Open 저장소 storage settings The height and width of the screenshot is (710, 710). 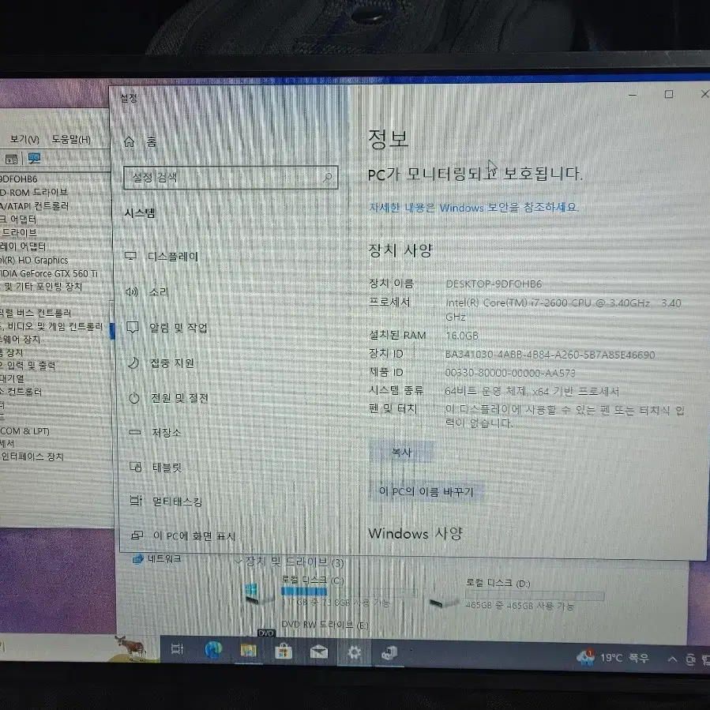[155, 433]
